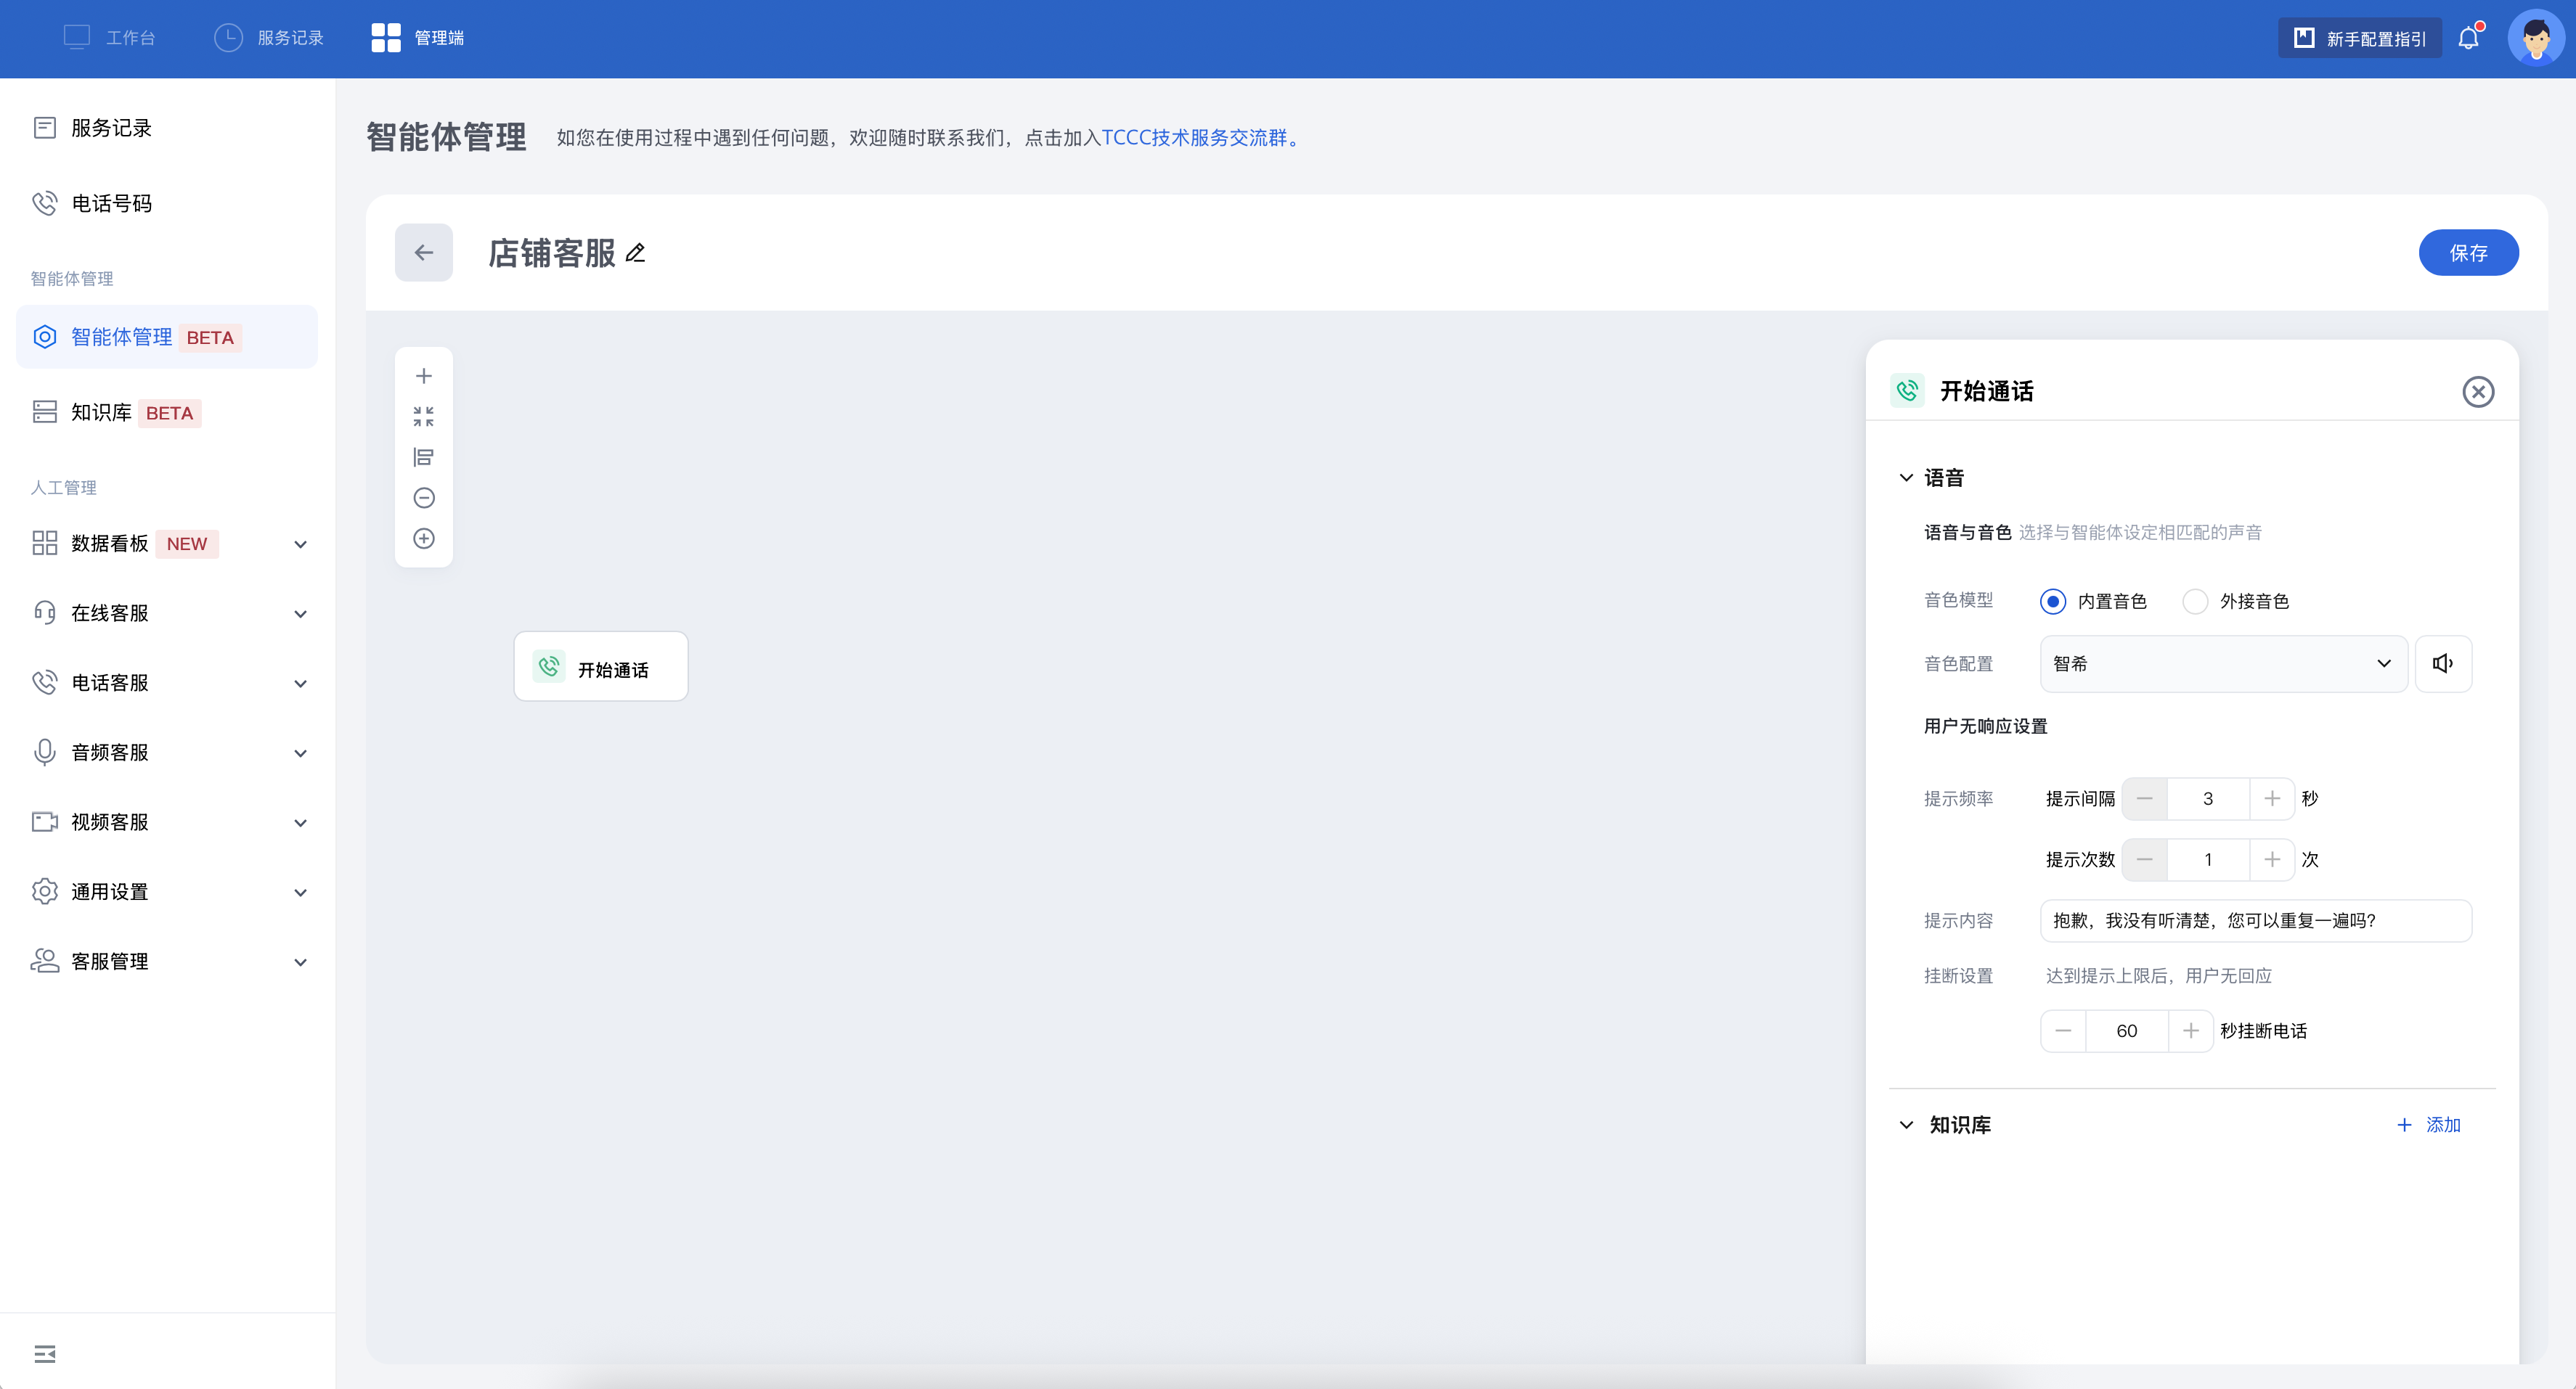This screenshot has width=2576, height=1389.
Task: Collapse the 语音 section chevron
Action: (x=1906, y=478)
